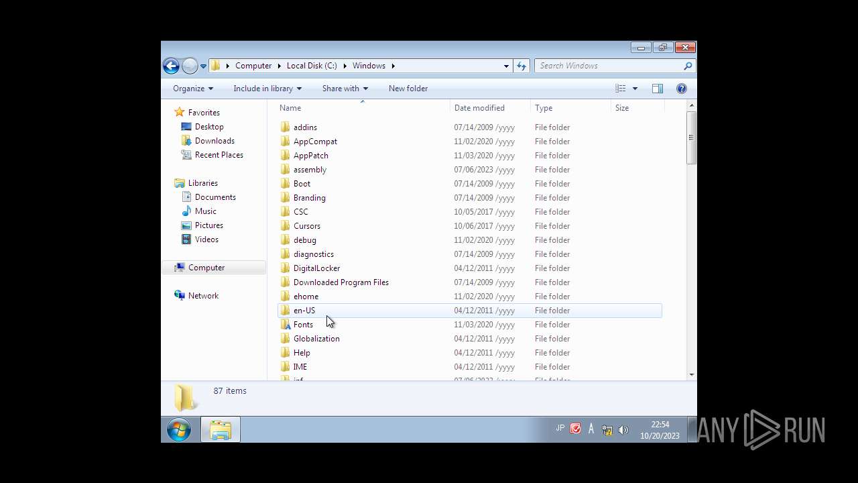Toggle the preview pane

tap(658, 89)
